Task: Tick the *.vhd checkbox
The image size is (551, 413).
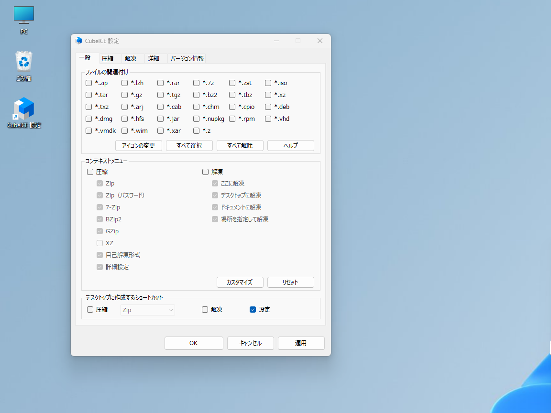Action: tap(268, 119)
